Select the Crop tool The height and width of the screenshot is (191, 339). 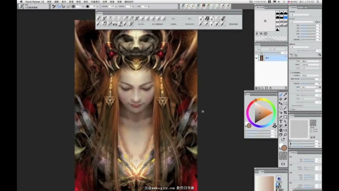[285, 112]
